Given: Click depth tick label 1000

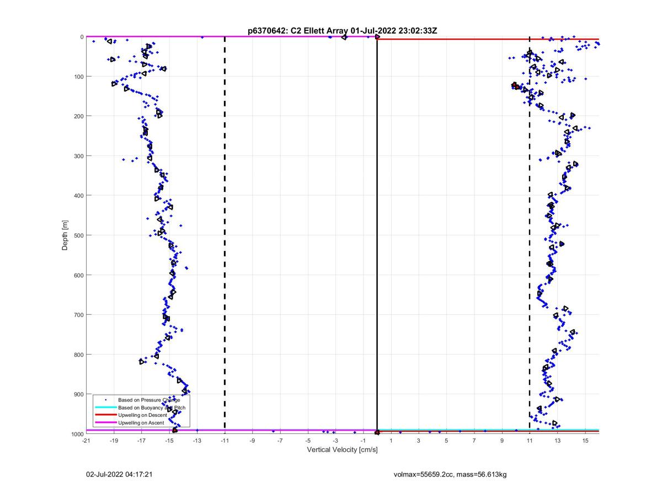Looking at the screenshot, I should coord(77,434).
